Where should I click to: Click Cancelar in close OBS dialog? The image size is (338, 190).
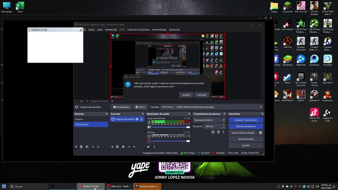click(202, 95)
